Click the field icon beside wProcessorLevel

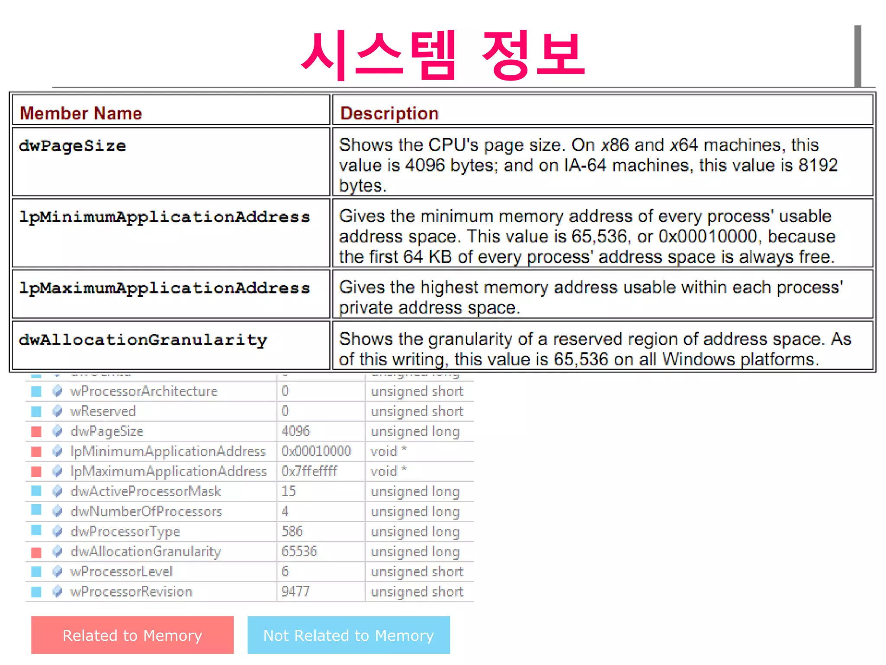(57, 571)
